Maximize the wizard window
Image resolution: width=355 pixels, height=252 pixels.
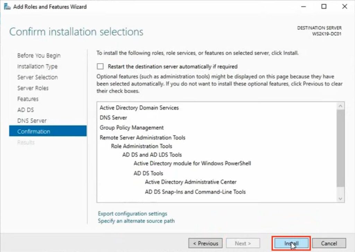pyautogui.click(x=324, y=7)
